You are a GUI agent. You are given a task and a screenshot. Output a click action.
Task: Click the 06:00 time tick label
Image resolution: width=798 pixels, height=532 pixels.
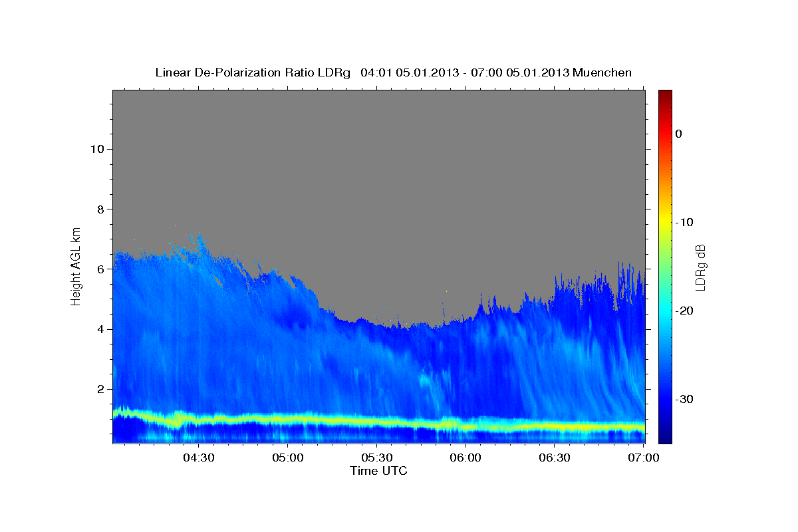tap(465, 458)
